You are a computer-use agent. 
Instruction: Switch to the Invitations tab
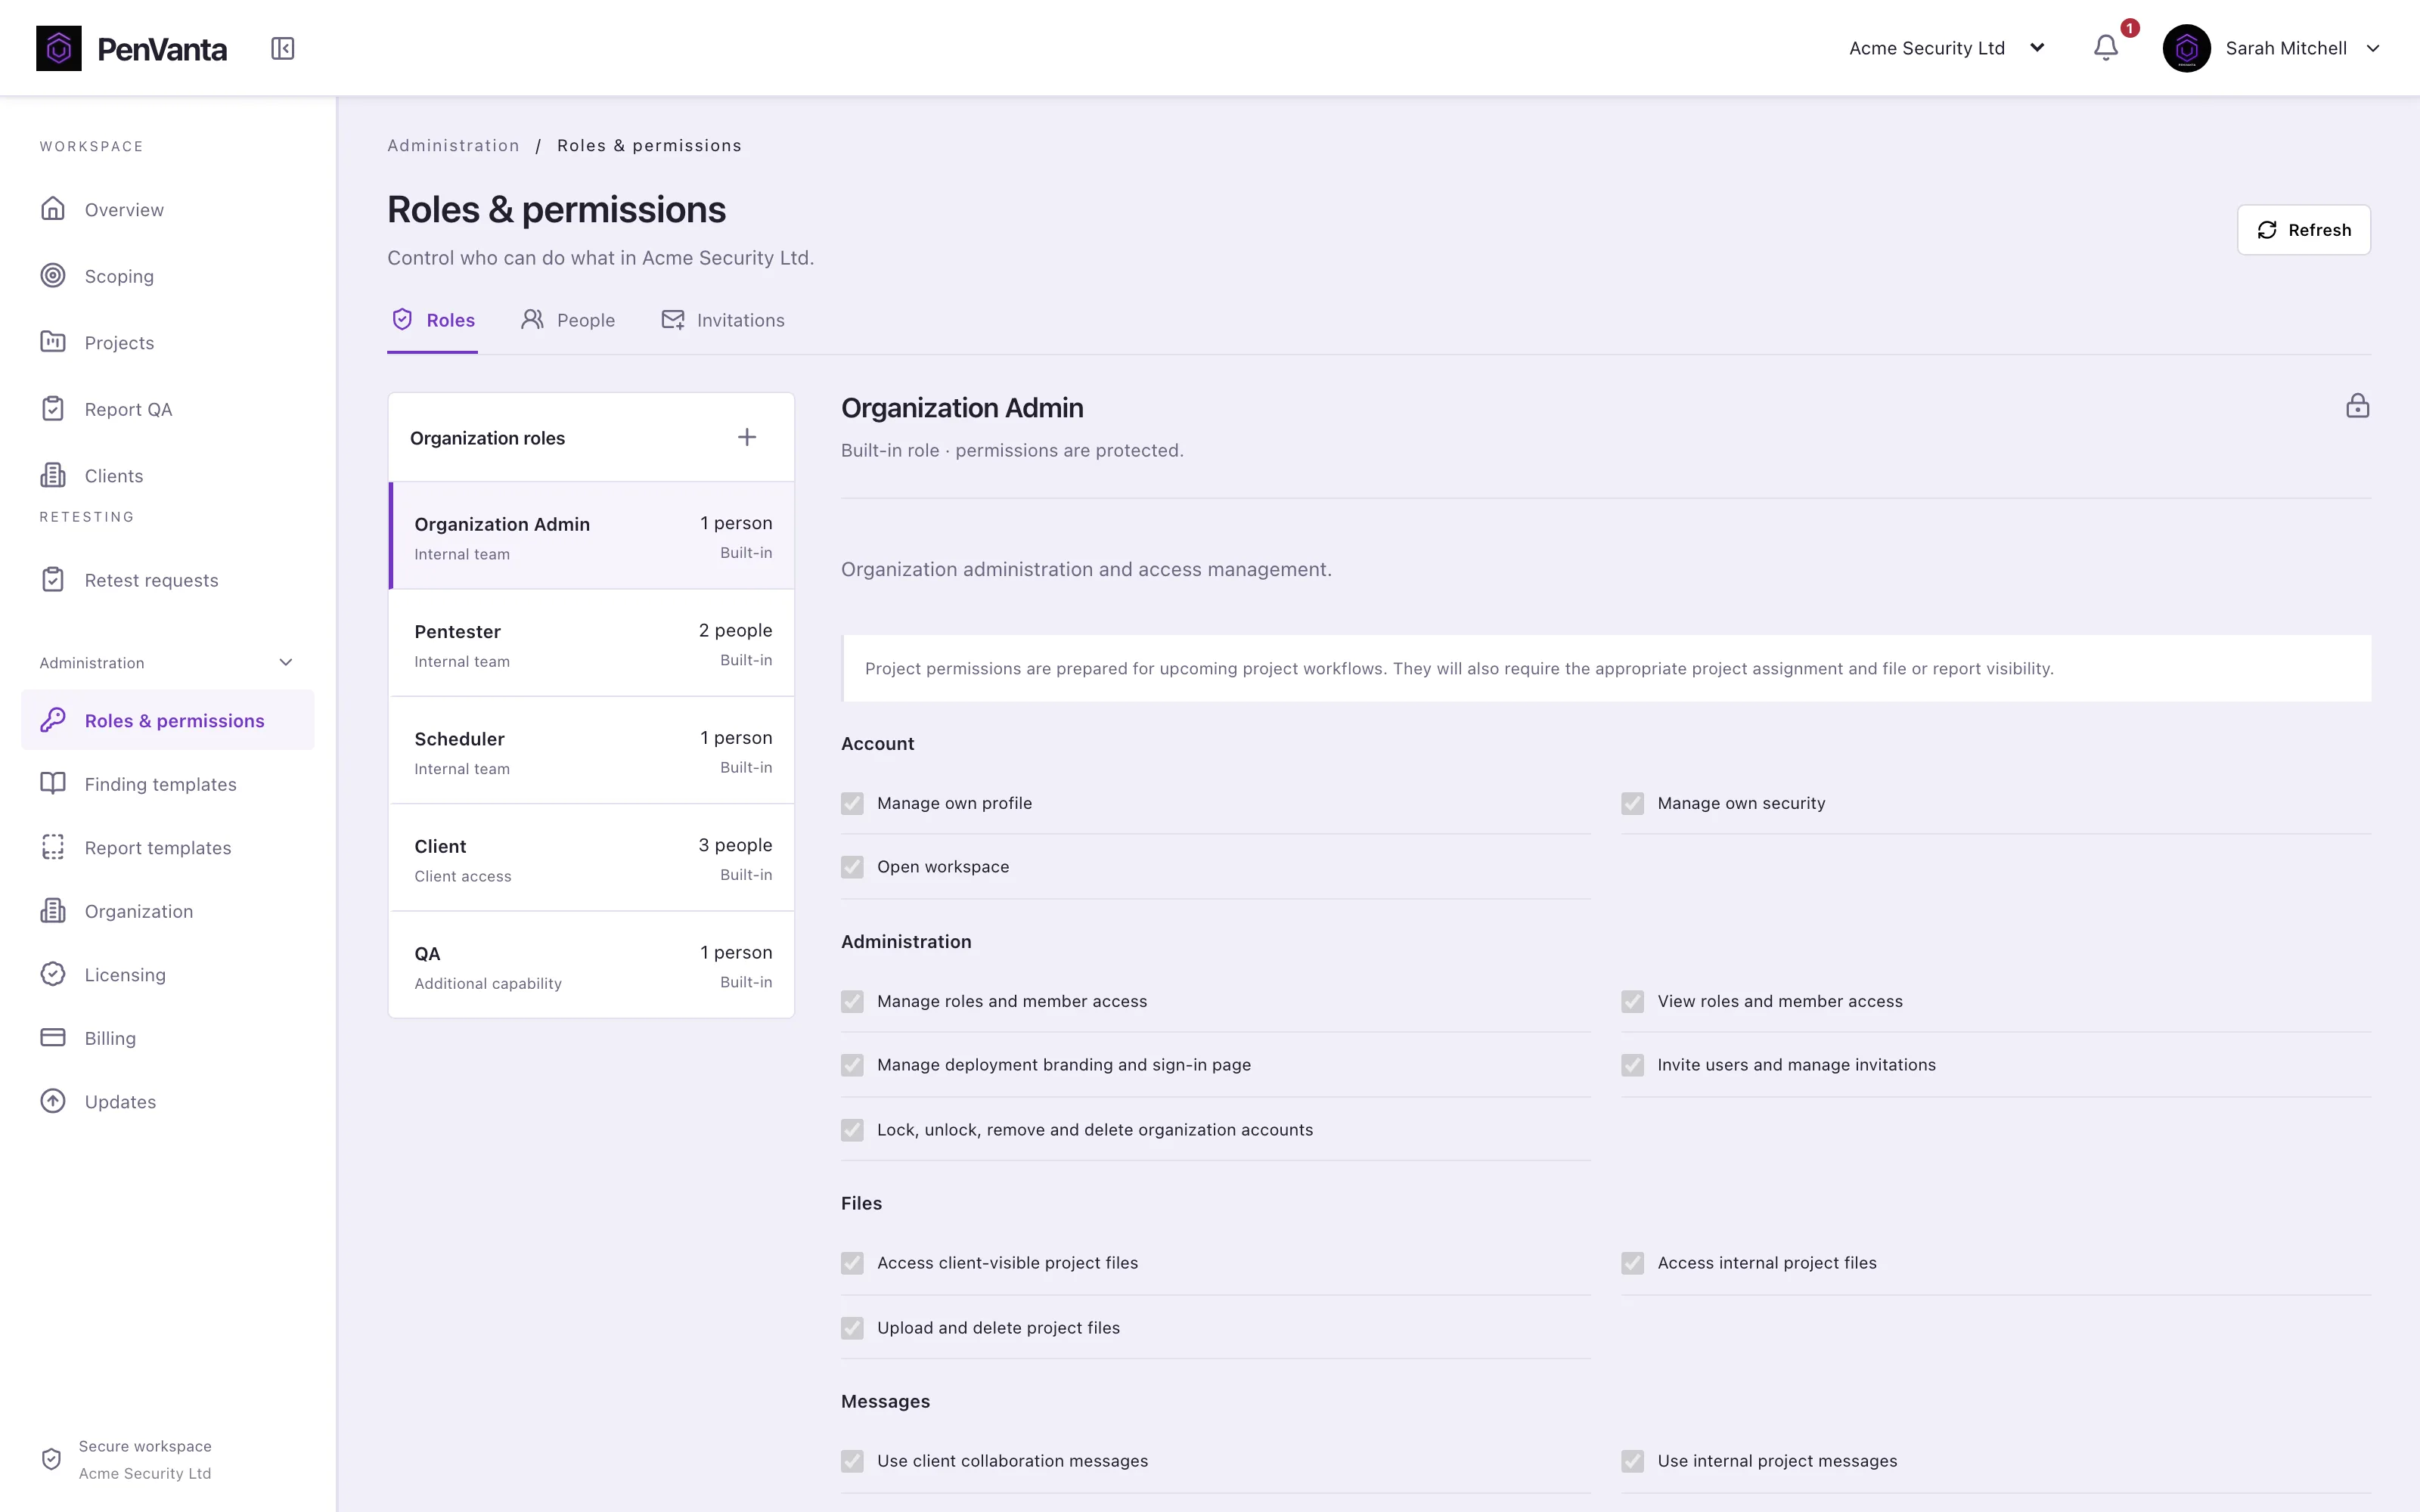[x=723, y=320]
